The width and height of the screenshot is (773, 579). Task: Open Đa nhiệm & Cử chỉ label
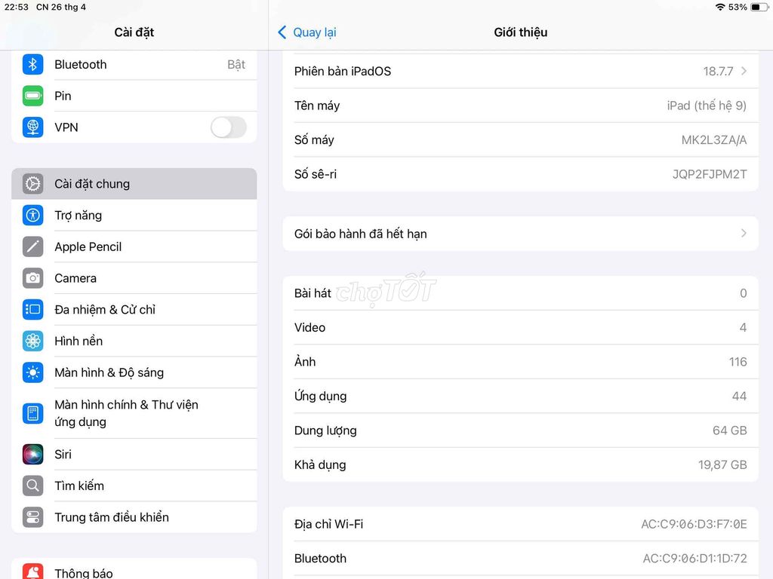coord(105,310)
